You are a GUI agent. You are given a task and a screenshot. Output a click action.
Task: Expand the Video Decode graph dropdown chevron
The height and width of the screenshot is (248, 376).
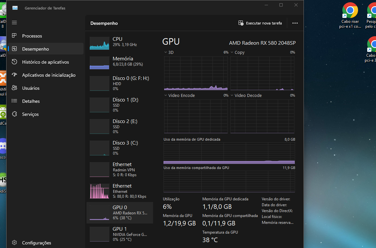coord(232,95)
